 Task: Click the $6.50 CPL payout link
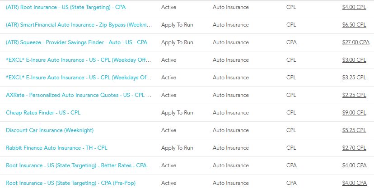(x=354, y=25)
